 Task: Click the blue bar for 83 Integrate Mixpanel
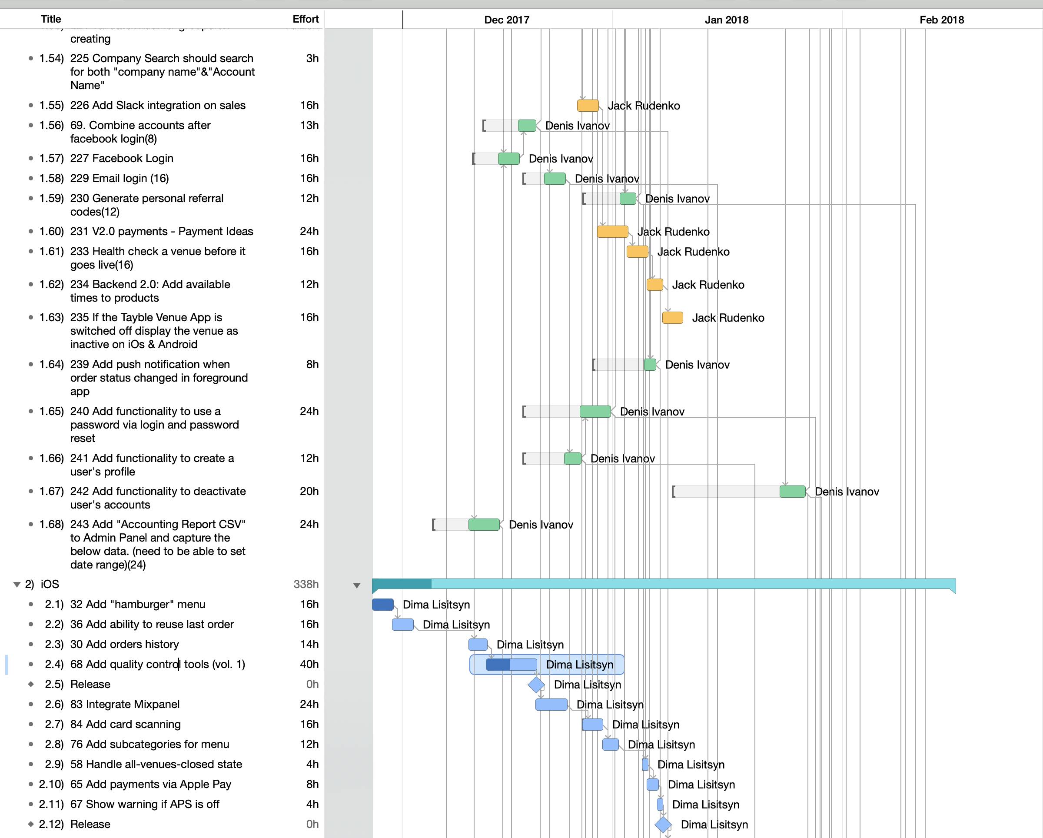pos(551,705)
